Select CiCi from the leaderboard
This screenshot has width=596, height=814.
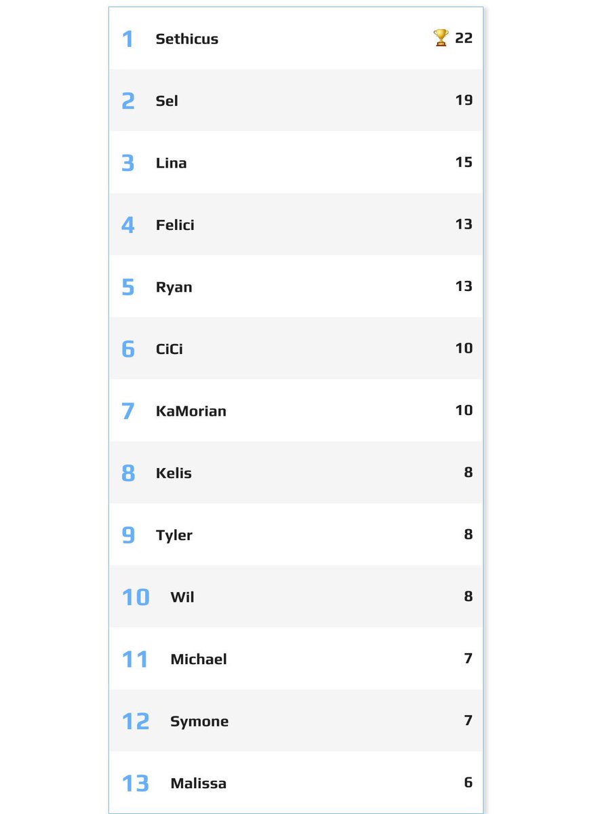click(x=170, y=349)
